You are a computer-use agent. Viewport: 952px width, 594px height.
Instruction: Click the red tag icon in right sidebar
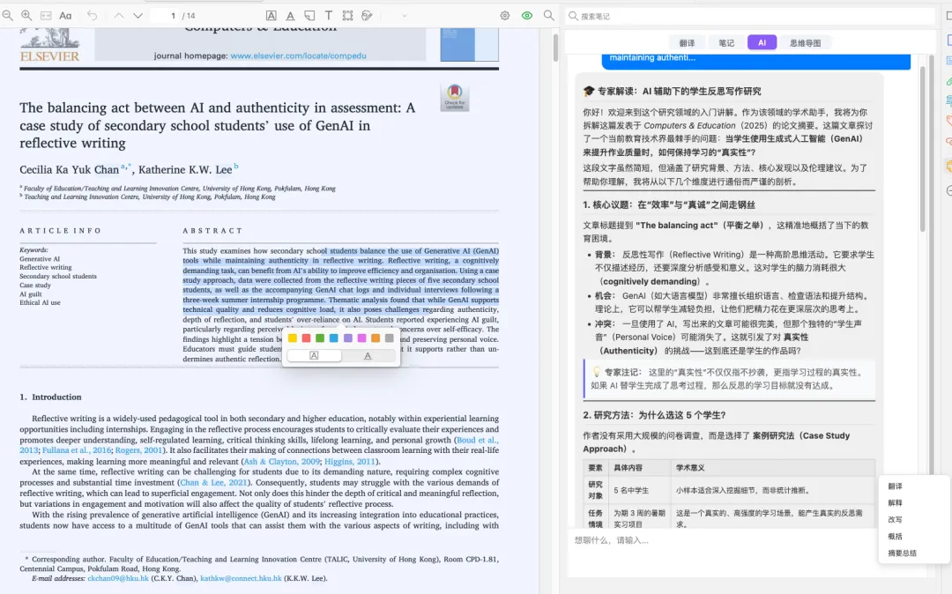coord(948,121)
